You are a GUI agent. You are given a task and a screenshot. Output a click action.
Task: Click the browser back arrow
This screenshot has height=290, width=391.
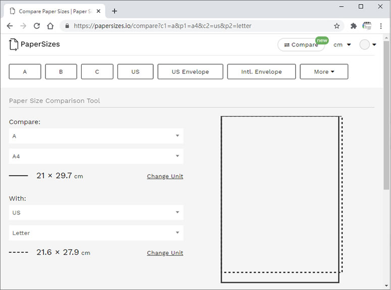click(x=10, y=26)
